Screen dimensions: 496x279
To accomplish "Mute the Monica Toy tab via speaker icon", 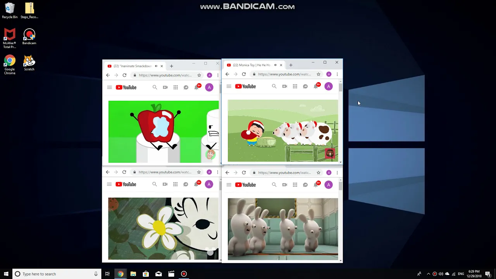I will [276, 65].
